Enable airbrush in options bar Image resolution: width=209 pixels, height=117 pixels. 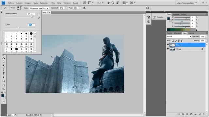click(x=84, y=8)
